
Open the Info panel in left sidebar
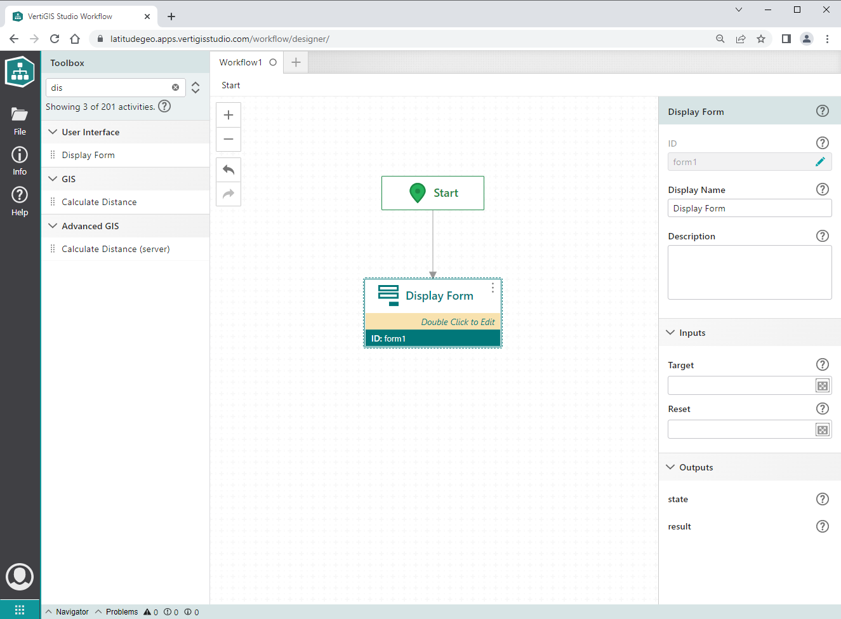(x=20, y=161)
